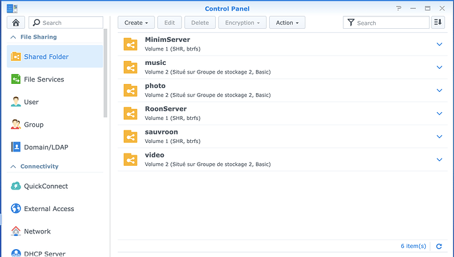454x257 pixels.
Task: Expand details for video folder
Action: tap(440, 159)
